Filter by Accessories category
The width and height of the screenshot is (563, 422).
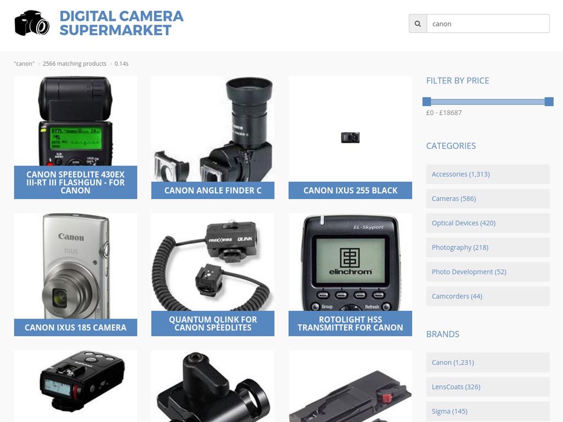(x=488, y=174)
